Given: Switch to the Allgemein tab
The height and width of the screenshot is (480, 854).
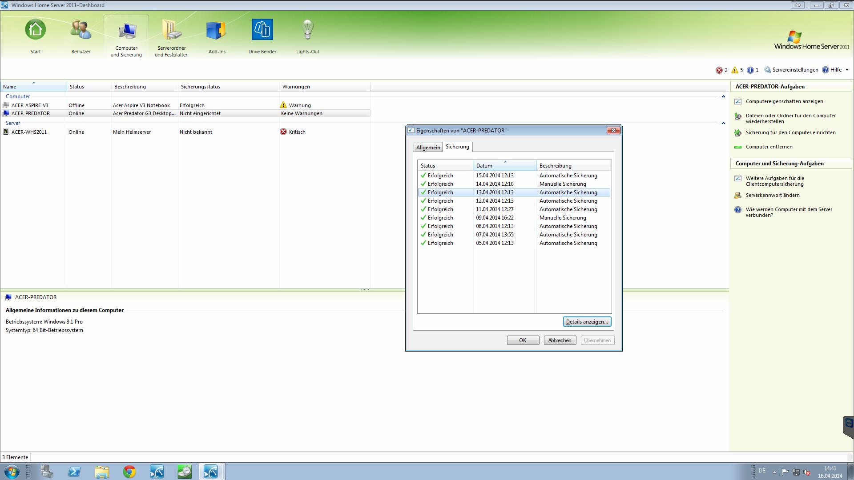Looking at the screenshot, I should coord(428,148).
